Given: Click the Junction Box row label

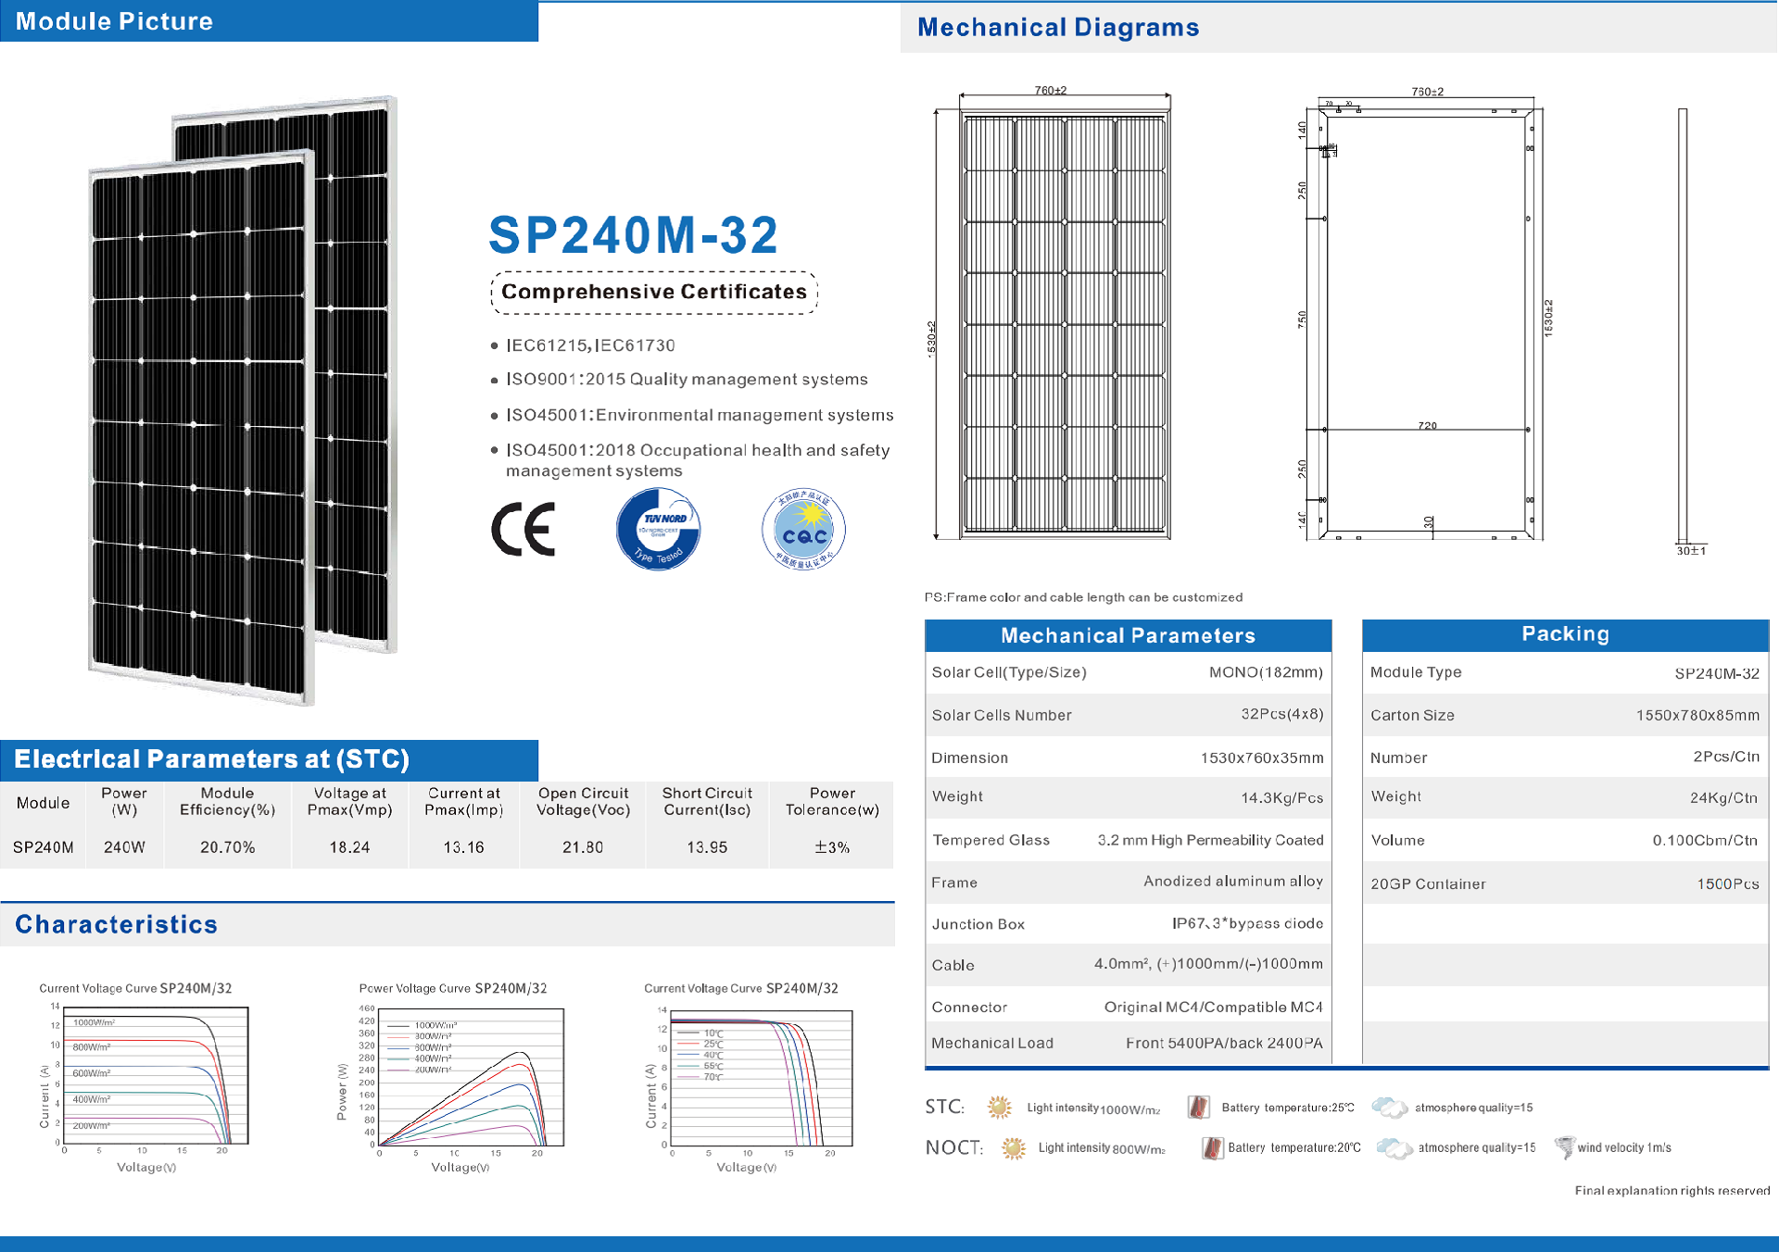Looking at the screenshot, I should 978,924.
